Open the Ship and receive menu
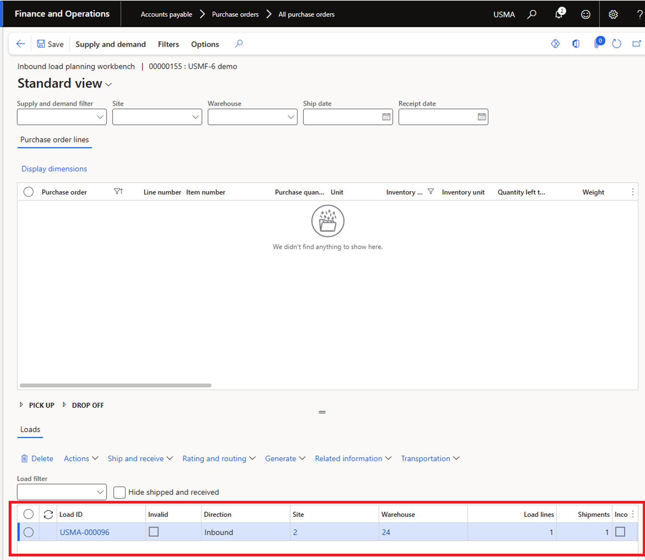The width and height of the screenshot is (645, 560). click(x=140, y=459)
